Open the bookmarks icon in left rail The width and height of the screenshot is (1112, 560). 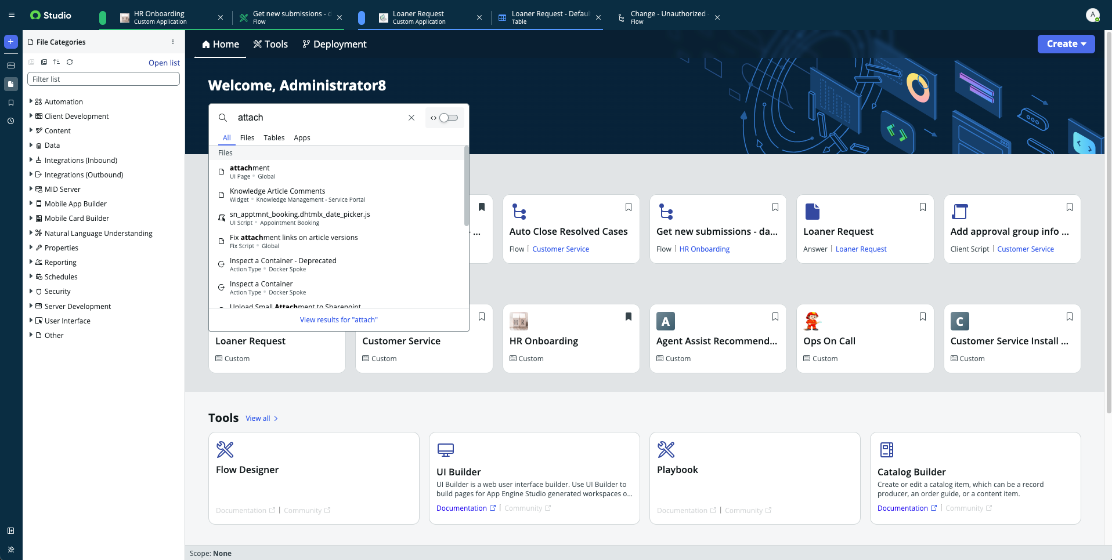10,103
